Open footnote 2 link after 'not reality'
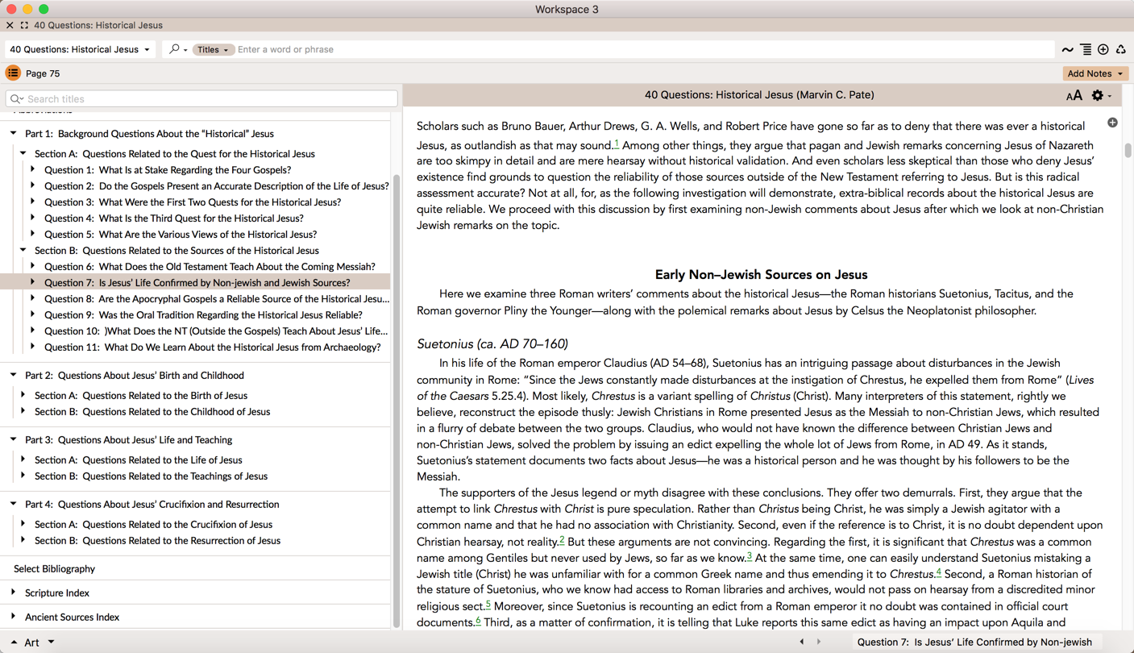Viewport: 1134px width, 653px height. [x=562, y=540]
